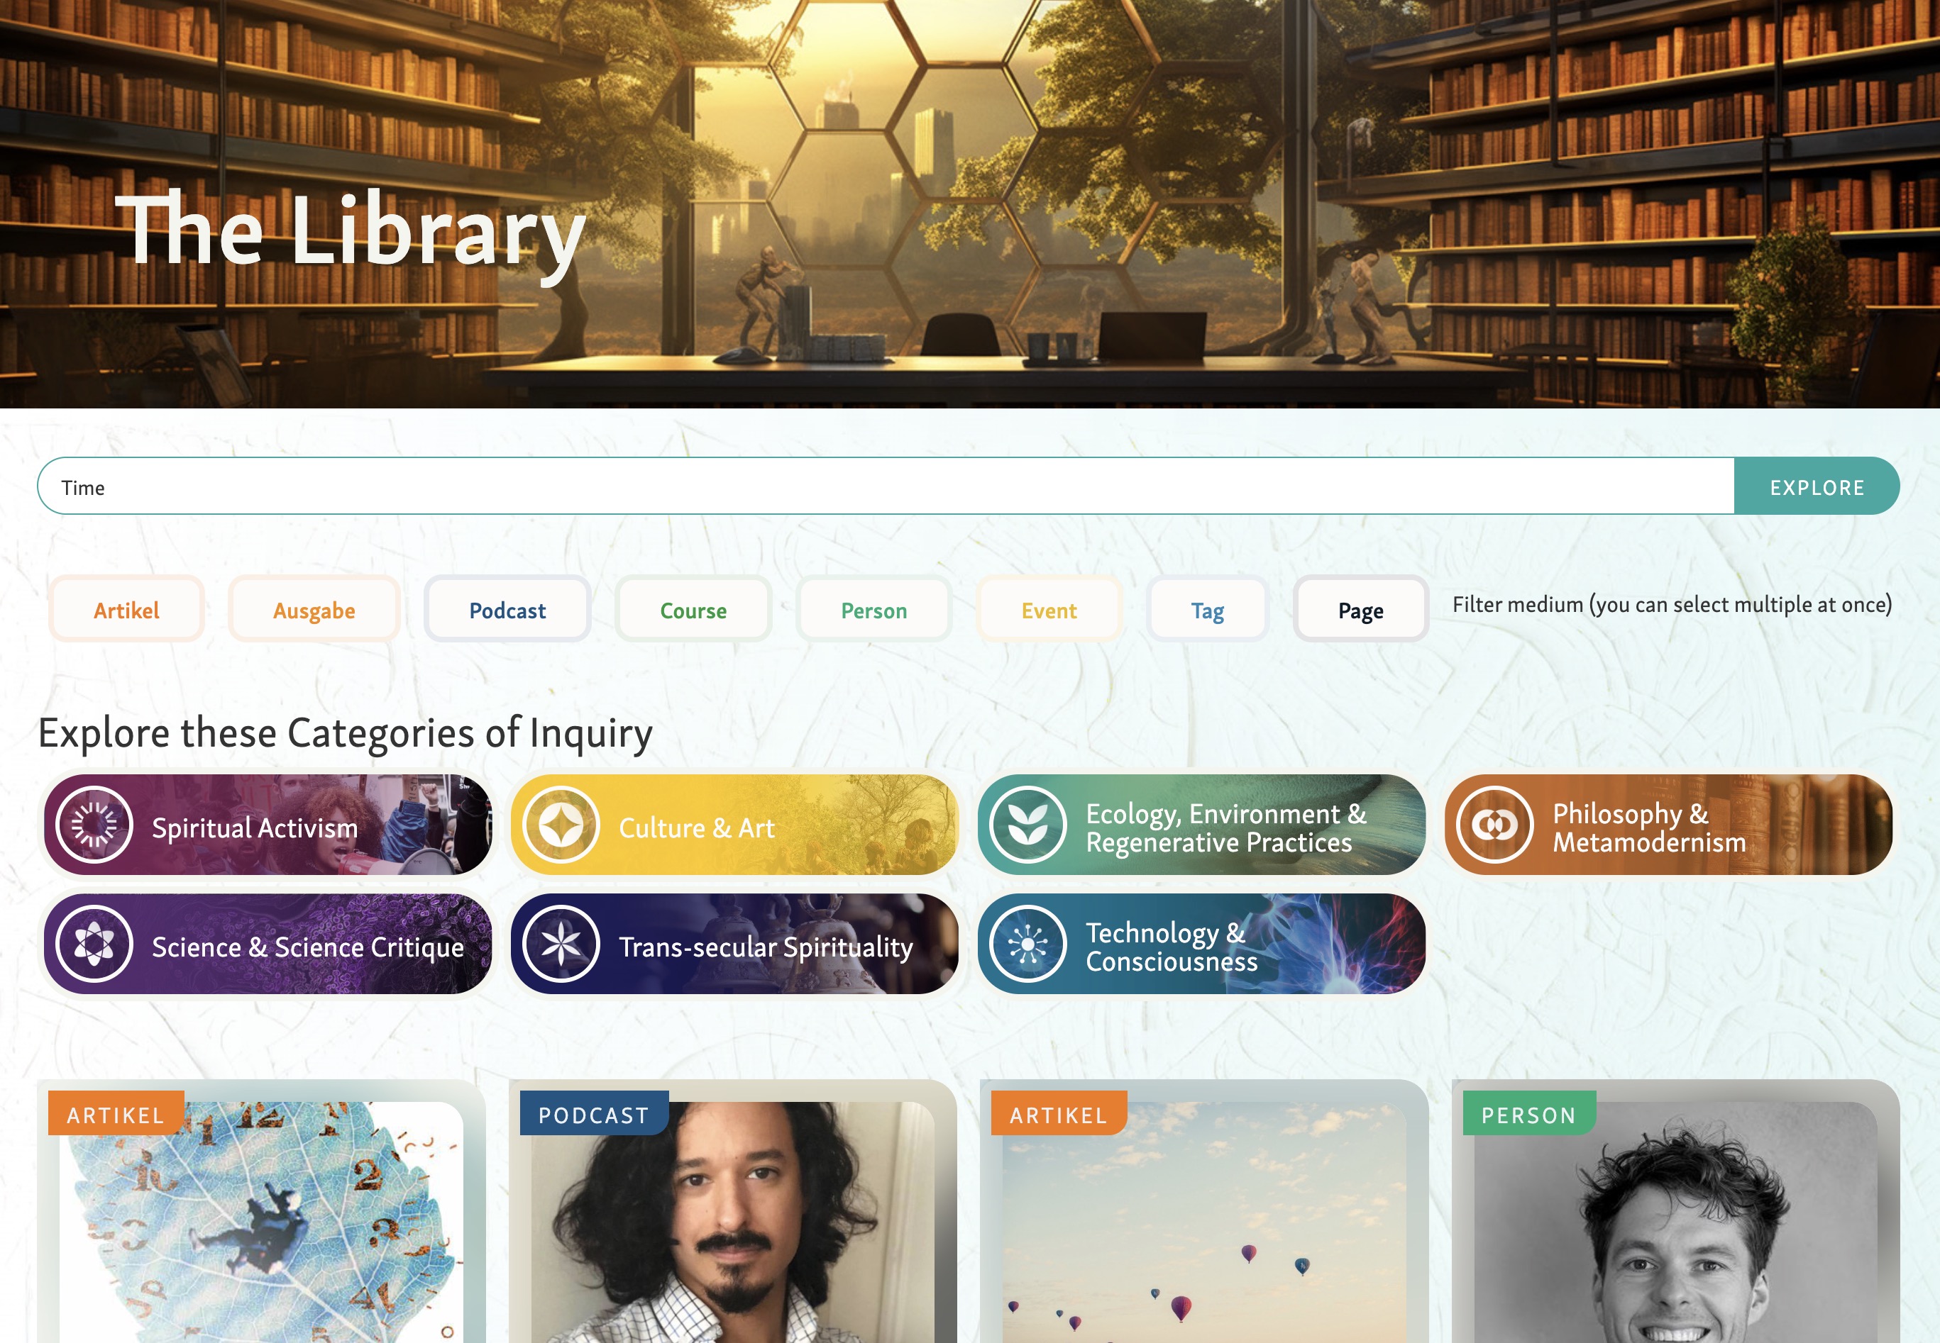Toggle the Podcast medium filter
This screenshot has height=1343, width=1940.
click(x=507, y=609)
